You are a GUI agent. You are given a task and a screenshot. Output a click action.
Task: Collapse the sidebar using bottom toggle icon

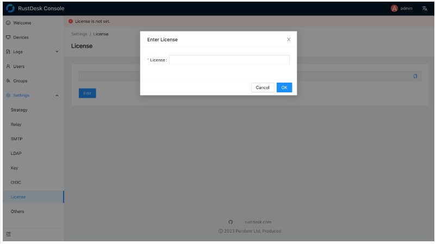tap(8, 234)
